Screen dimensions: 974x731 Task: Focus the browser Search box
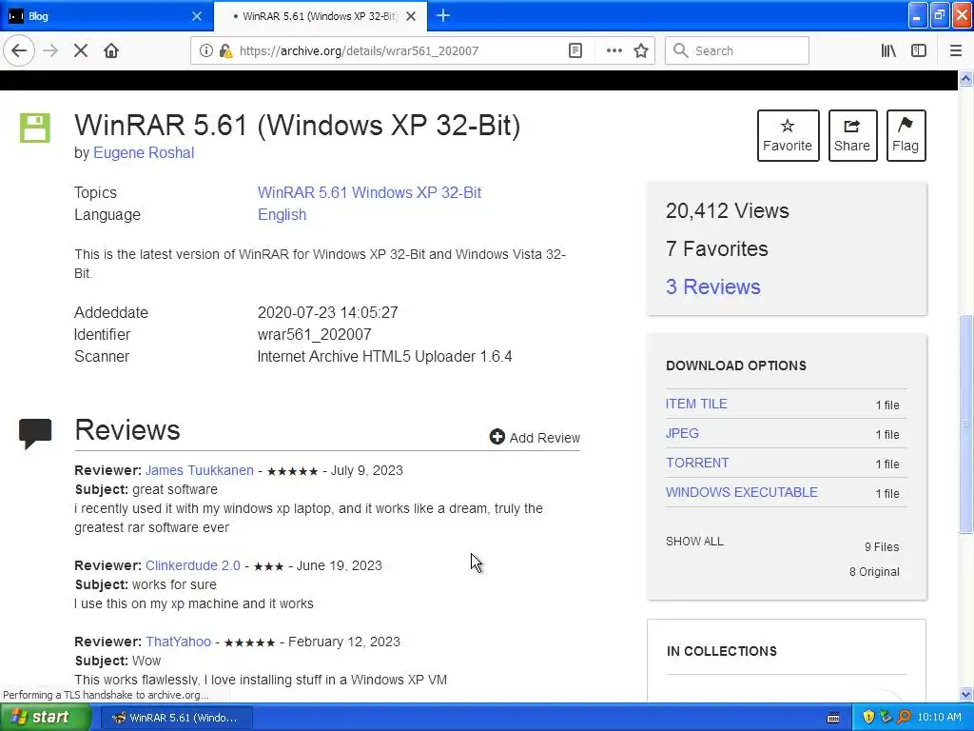737,50
